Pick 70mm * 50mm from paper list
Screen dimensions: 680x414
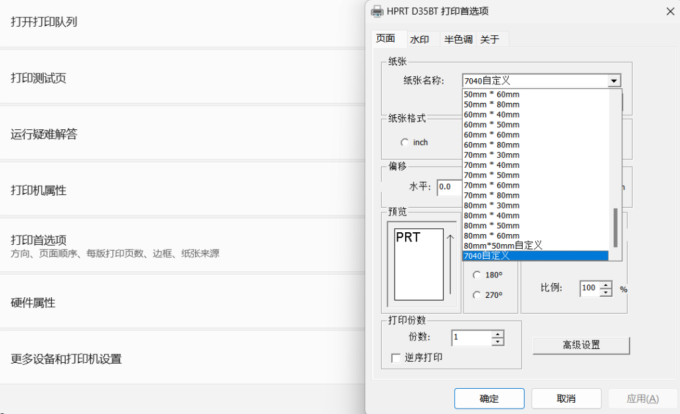(x=536, y=175)
